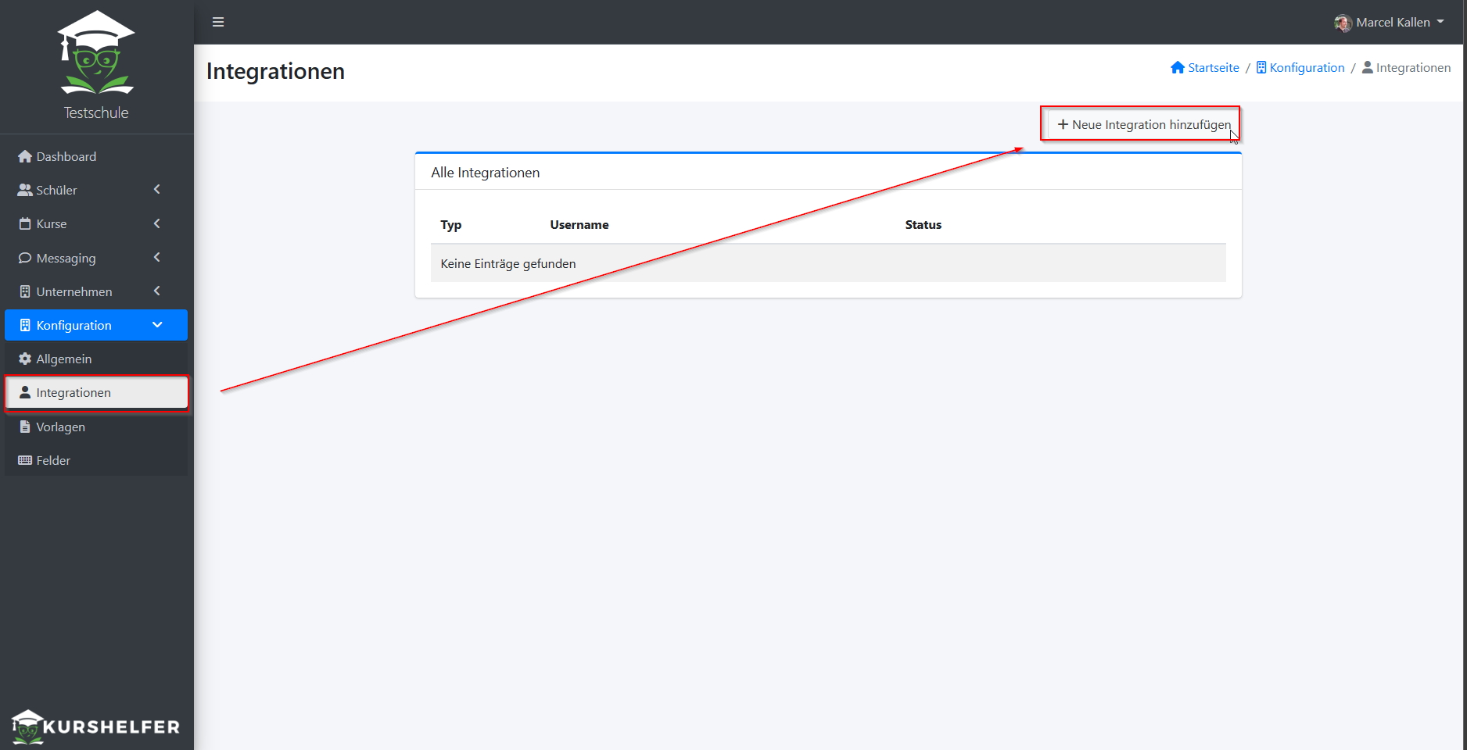The height and width of the screenshot is (750, 1467).
Task: Toggle sidebar with the hamburger menu icon
Action: [x=218, y=22]
